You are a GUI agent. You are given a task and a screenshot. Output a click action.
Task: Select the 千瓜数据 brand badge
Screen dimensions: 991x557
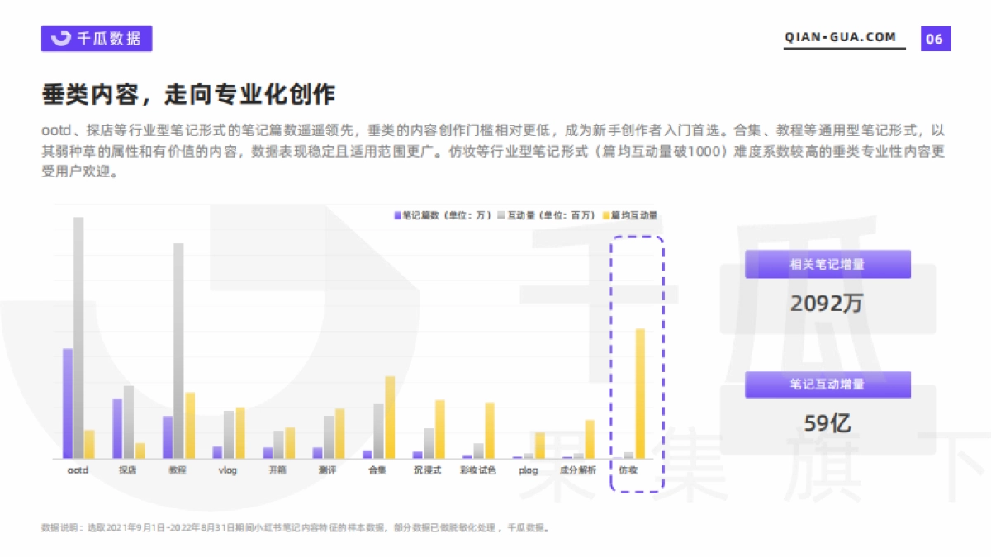tap(97, 38)
